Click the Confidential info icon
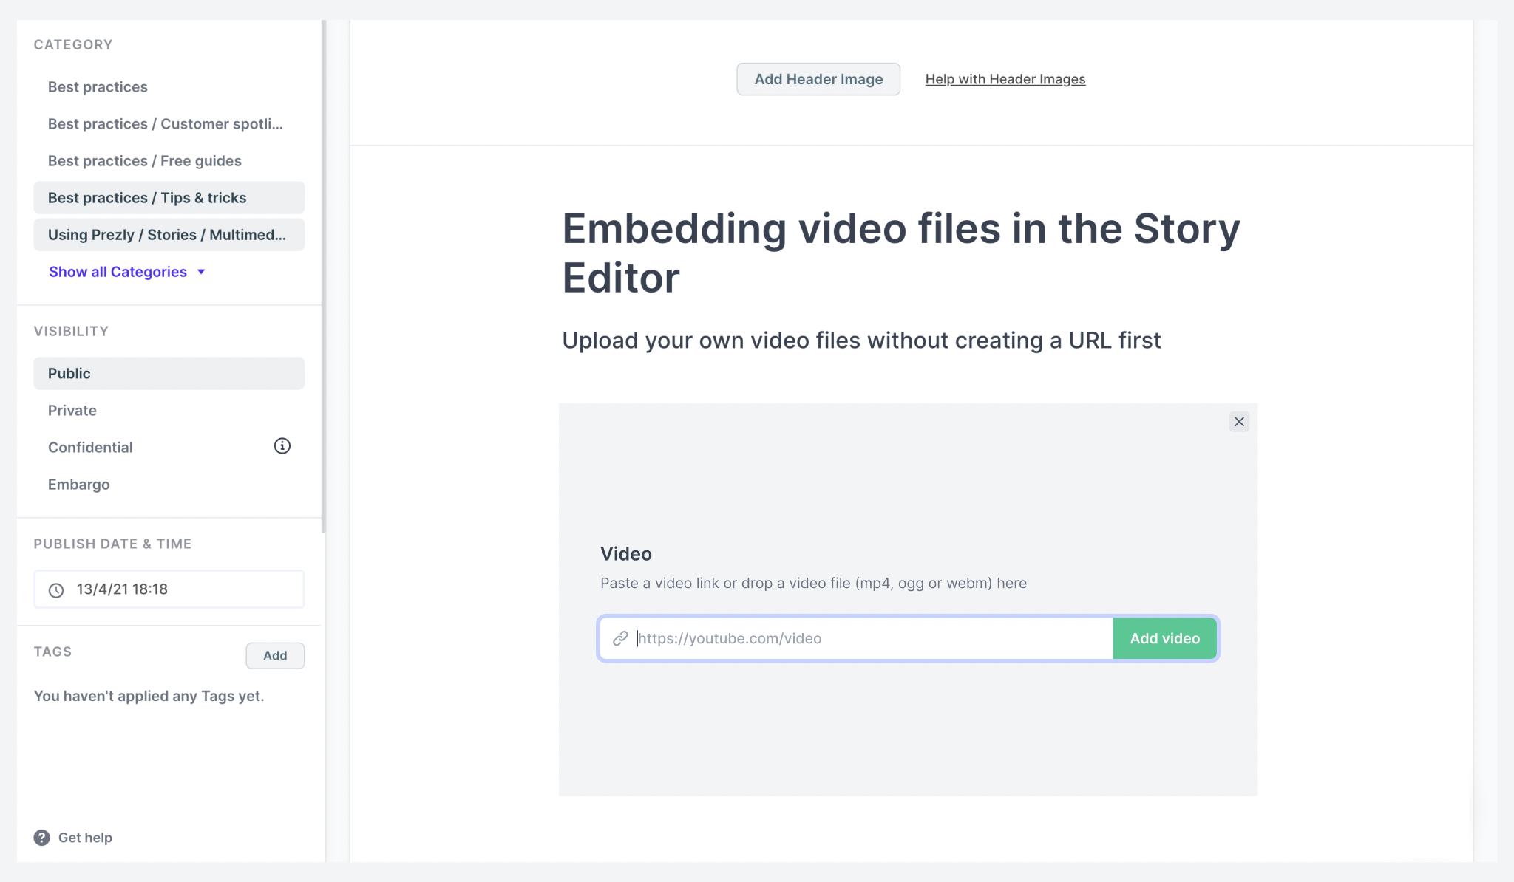 tap(282, 446)
